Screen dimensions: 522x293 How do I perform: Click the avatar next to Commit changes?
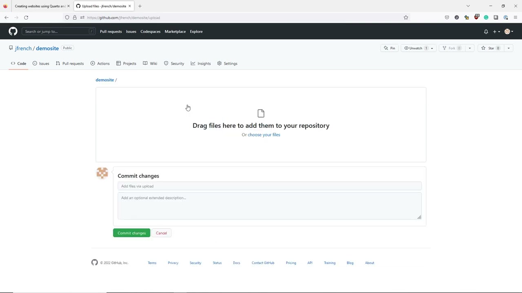[x=102, y=173]
